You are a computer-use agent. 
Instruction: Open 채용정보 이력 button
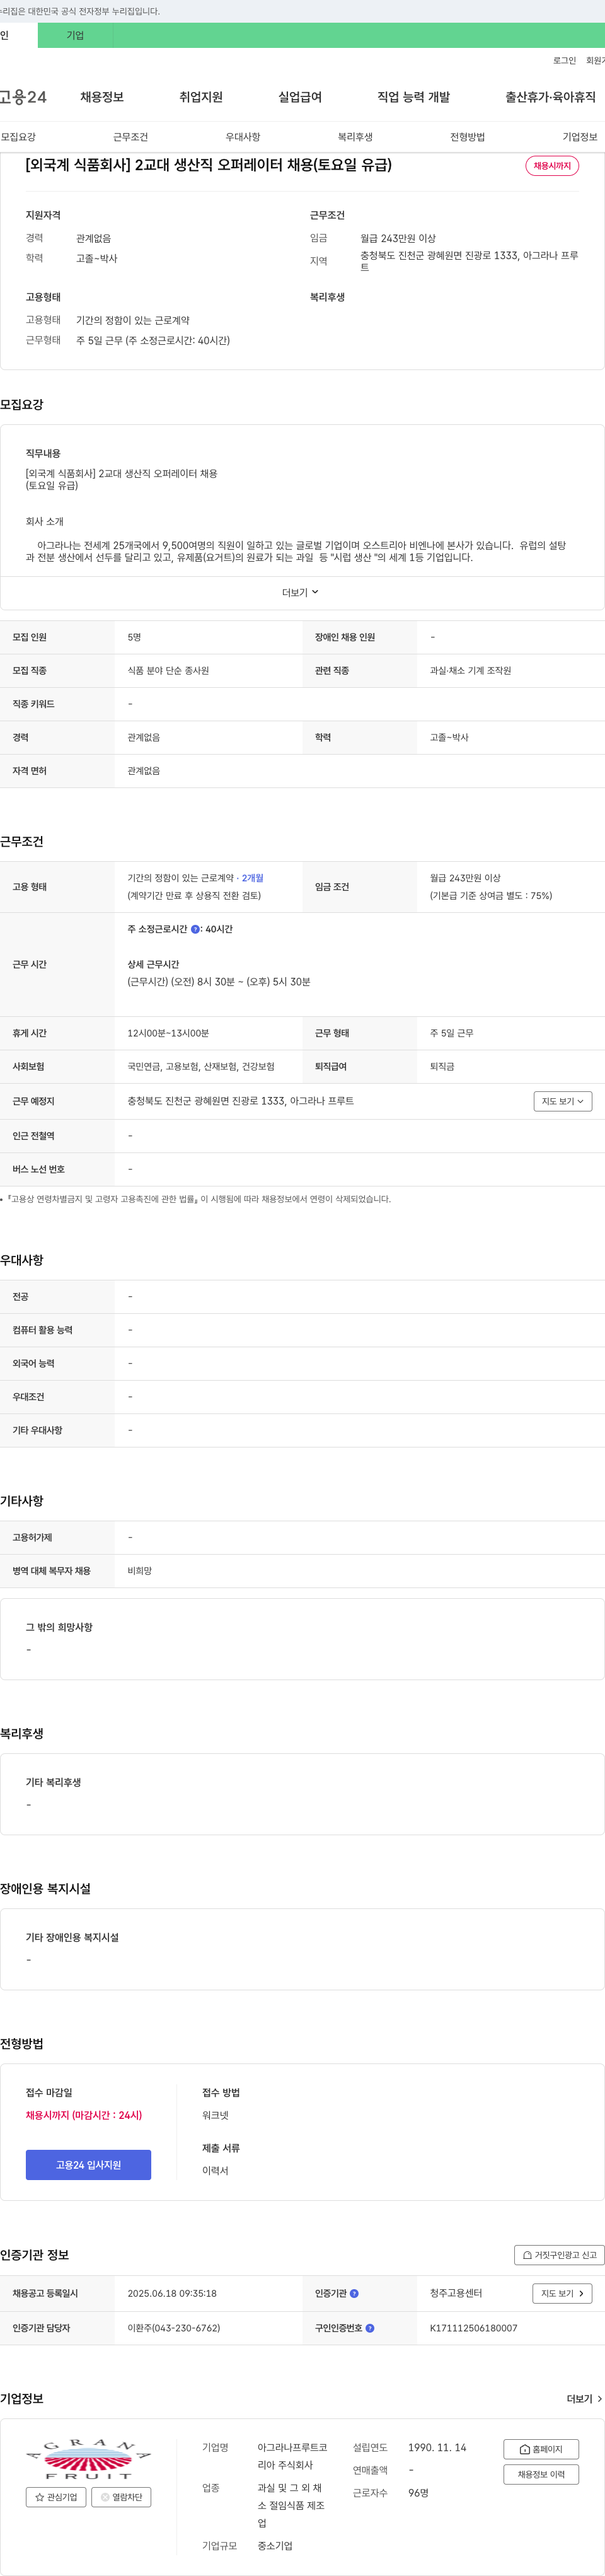tap(541, 2474)
